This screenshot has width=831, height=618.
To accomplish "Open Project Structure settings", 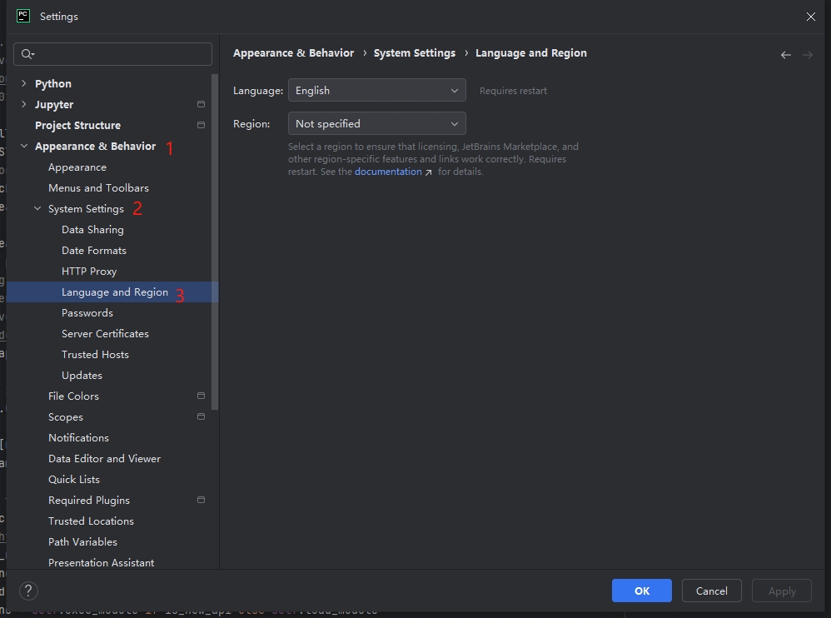I will [x=78, y=125].
